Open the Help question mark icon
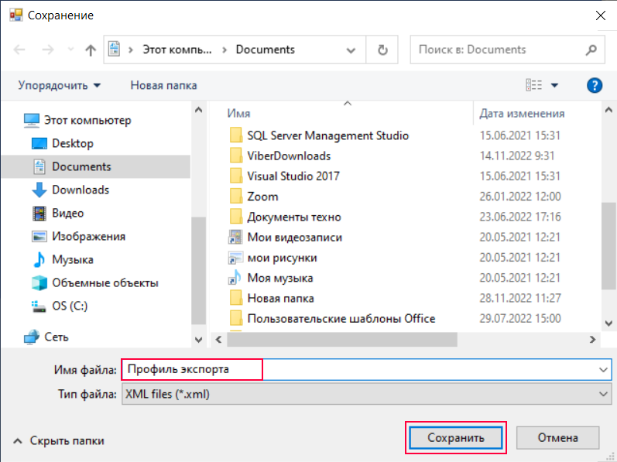 [595, 85]
